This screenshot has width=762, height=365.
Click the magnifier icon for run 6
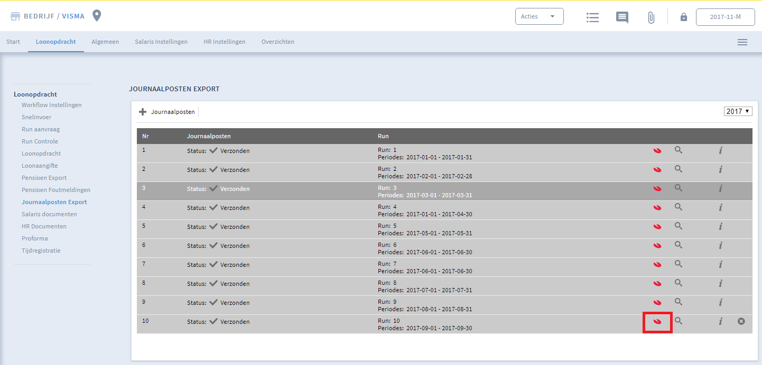(x=679, y=245)
